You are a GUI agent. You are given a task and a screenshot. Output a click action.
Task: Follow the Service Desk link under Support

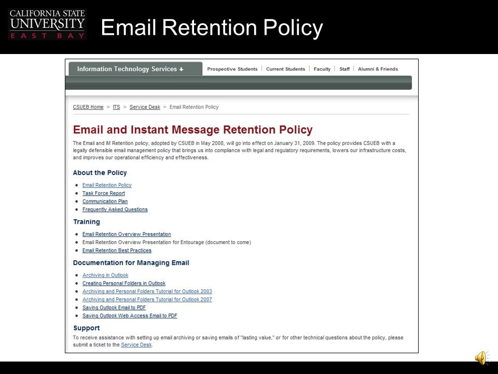pyautogui.click(x=136, y=345)
